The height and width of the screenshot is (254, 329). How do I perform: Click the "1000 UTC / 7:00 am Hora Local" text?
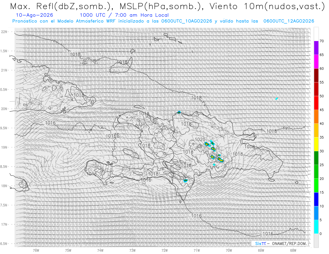124,15
